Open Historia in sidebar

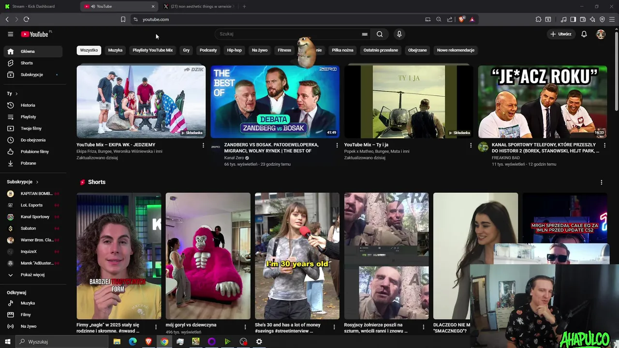tap(33, 105)
